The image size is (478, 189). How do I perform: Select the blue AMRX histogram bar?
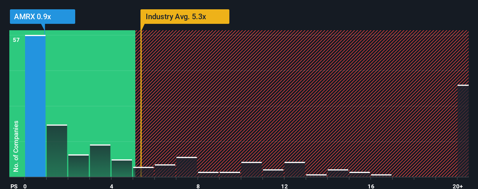[35, 106]
